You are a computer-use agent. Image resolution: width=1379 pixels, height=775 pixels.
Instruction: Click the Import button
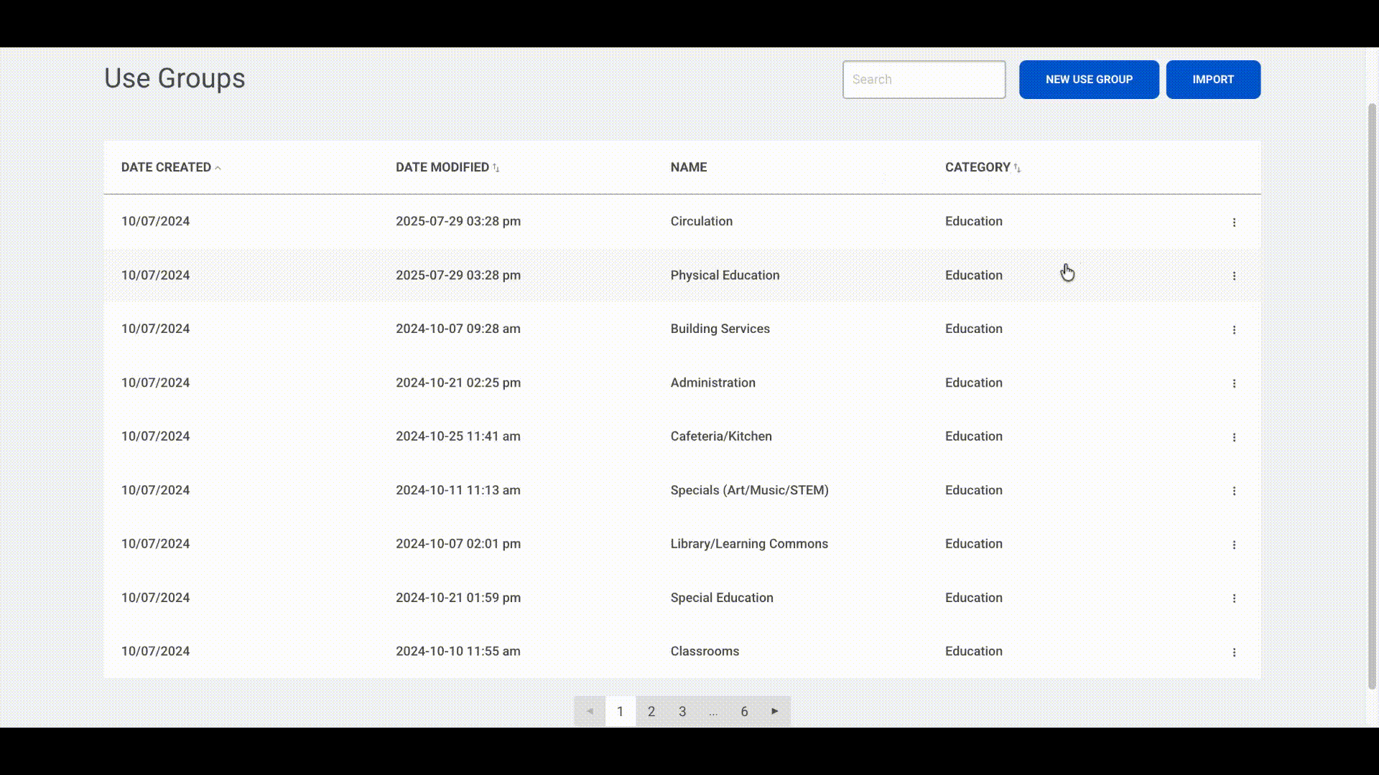[1213, 80]
